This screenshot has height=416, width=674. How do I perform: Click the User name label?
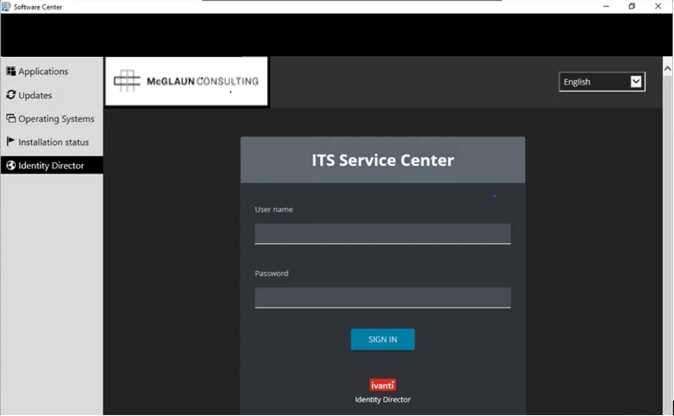pos(274,209)
